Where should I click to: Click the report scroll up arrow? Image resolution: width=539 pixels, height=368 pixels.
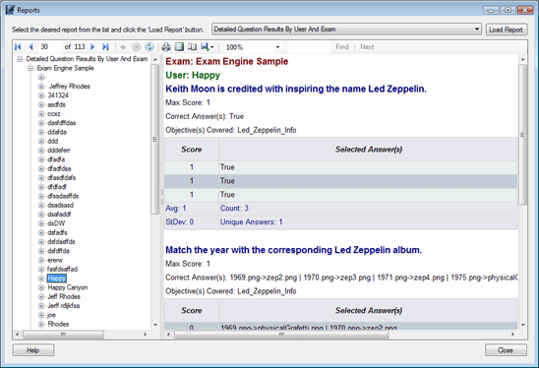point(523,59)
